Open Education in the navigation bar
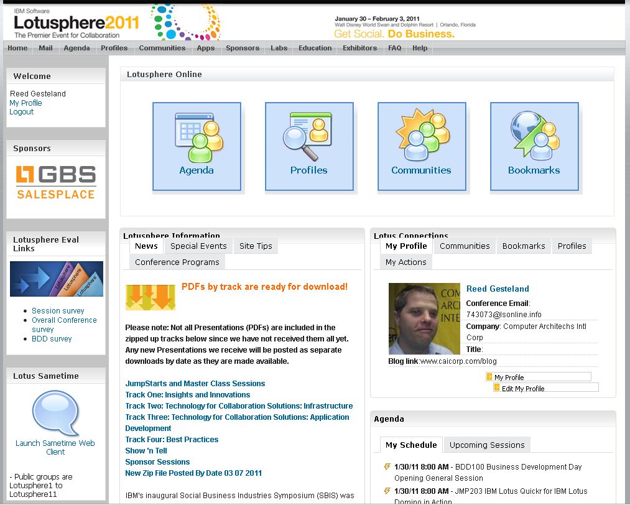This screenshot has height=505, width=630. pos(315,48)
